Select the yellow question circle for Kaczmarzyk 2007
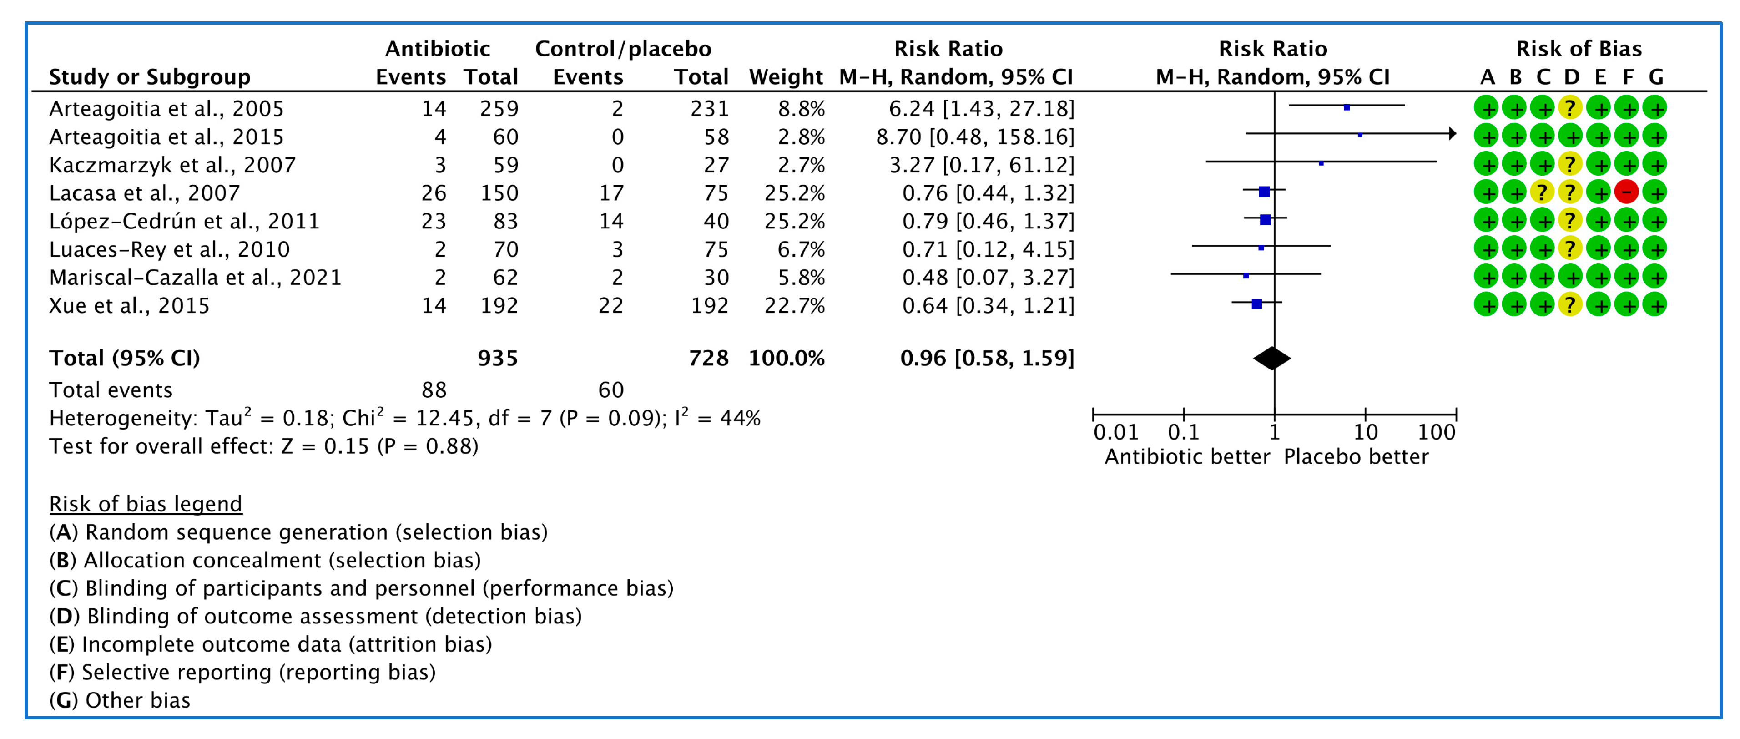The width and height of the screenshot is (1740, 739). (1570, 164)
